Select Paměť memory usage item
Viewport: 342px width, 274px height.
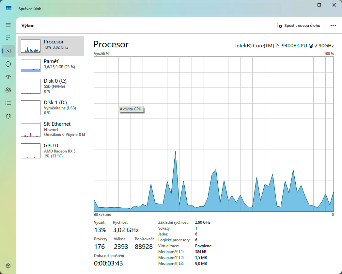(x=51, y=66)
